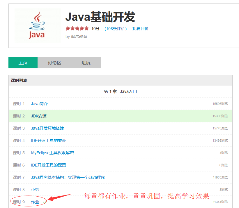This screenshot has width=239, height=208.
Task: Click the five-star rating icons
Action: 77,29
